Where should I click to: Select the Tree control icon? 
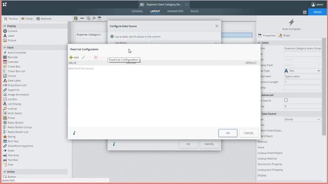pos(5,165)
